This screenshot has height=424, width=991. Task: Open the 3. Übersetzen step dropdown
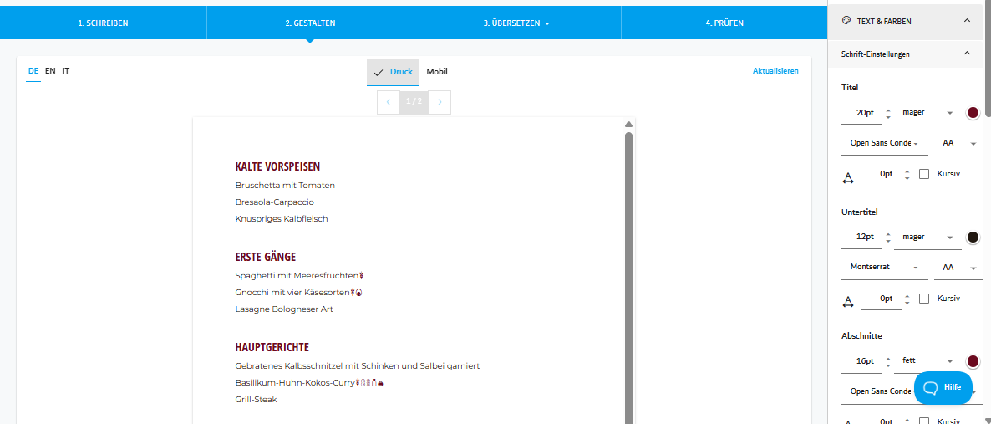pyautogui.click(x=517, y=23)
